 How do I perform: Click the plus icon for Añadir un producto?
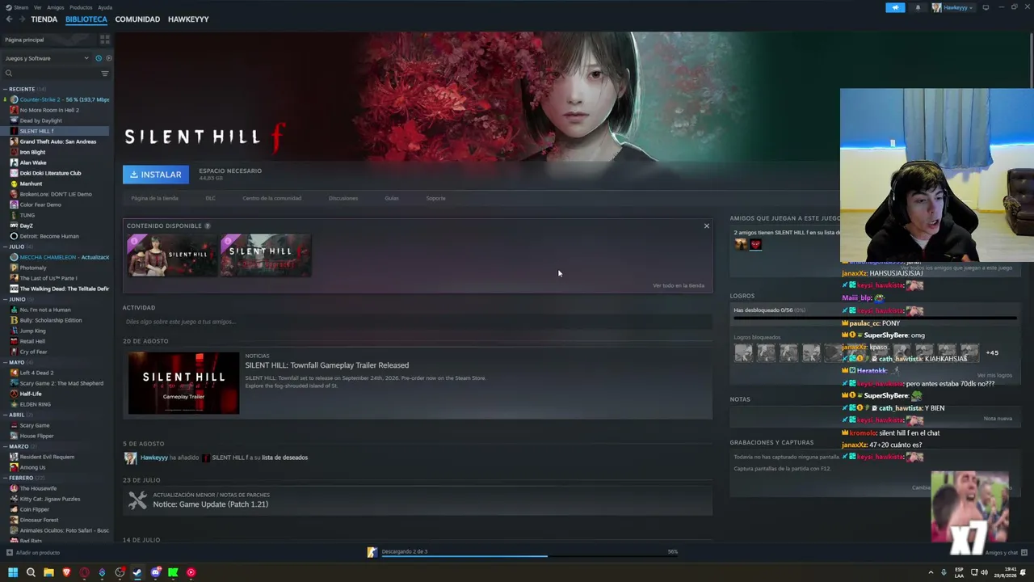tap(9, 553)
